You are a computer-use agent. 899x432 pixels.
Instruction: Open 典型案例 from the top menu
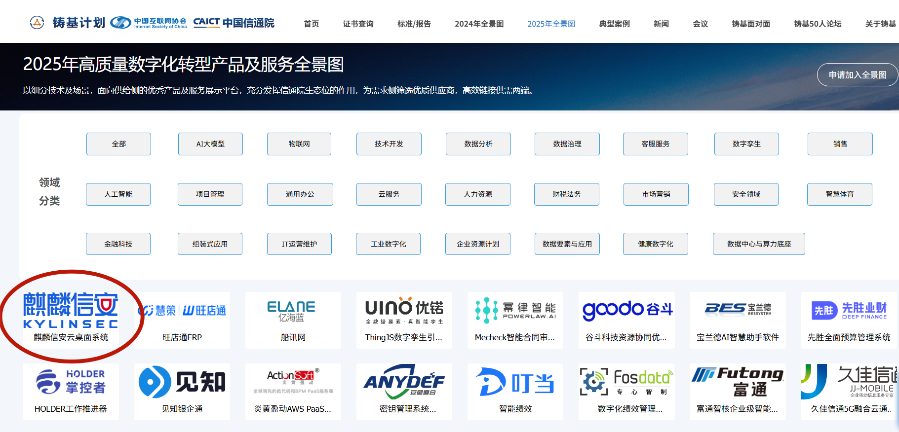pos(614,24)
